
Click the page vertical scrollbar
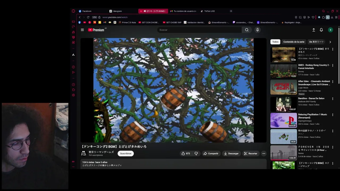pos(339,56)
